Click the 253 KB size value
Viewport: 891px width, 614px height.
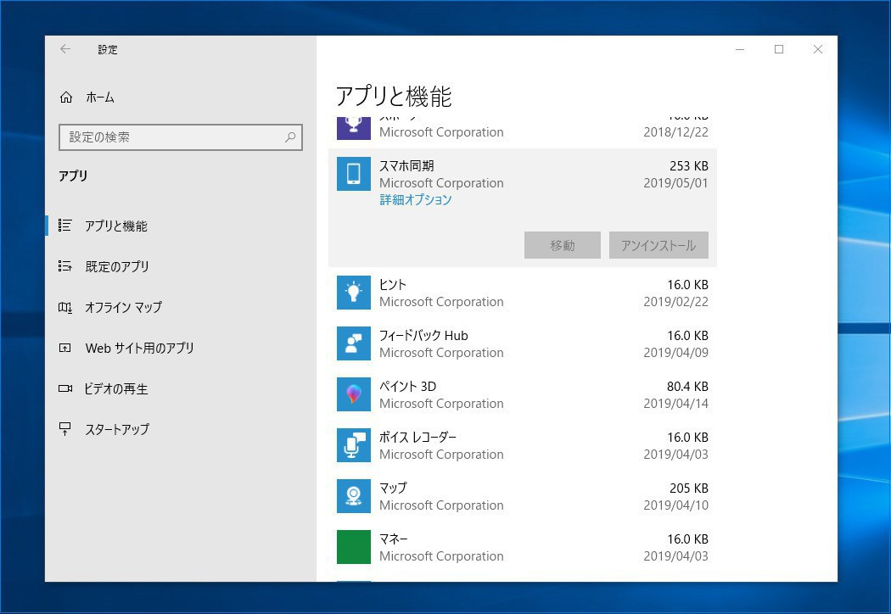(x=689, y=166)
